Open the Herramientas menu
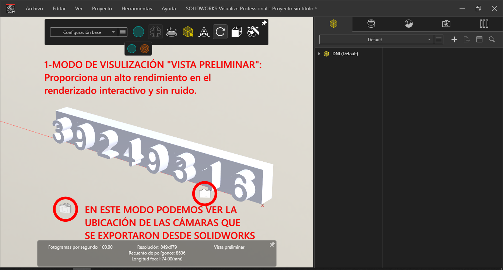This screenshot has width=503, height=270. point(137,8)
